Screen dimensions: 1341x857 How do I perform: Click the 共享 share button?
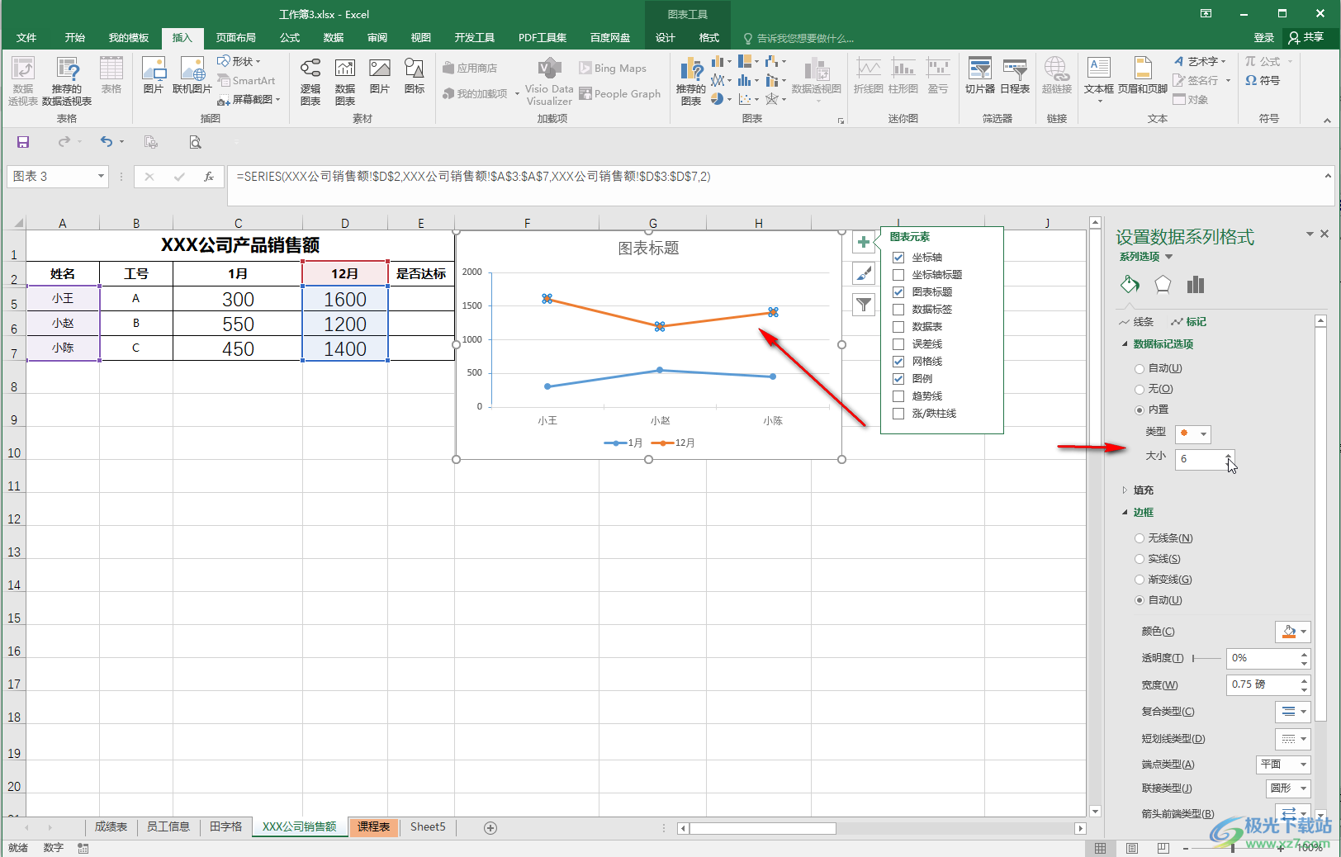pos(1306,38)
